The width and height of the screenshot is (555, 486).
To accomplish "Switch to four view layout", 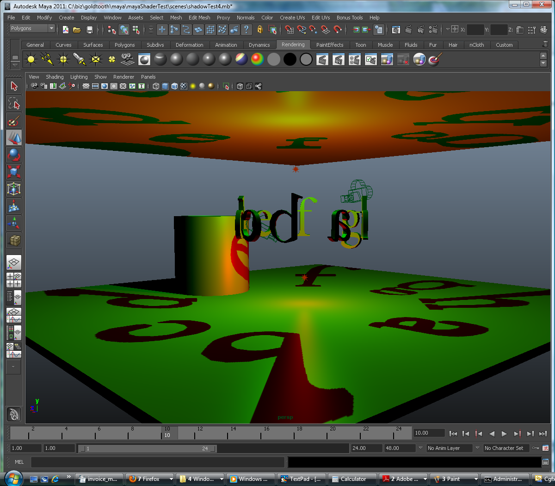I will click(14, 280).
